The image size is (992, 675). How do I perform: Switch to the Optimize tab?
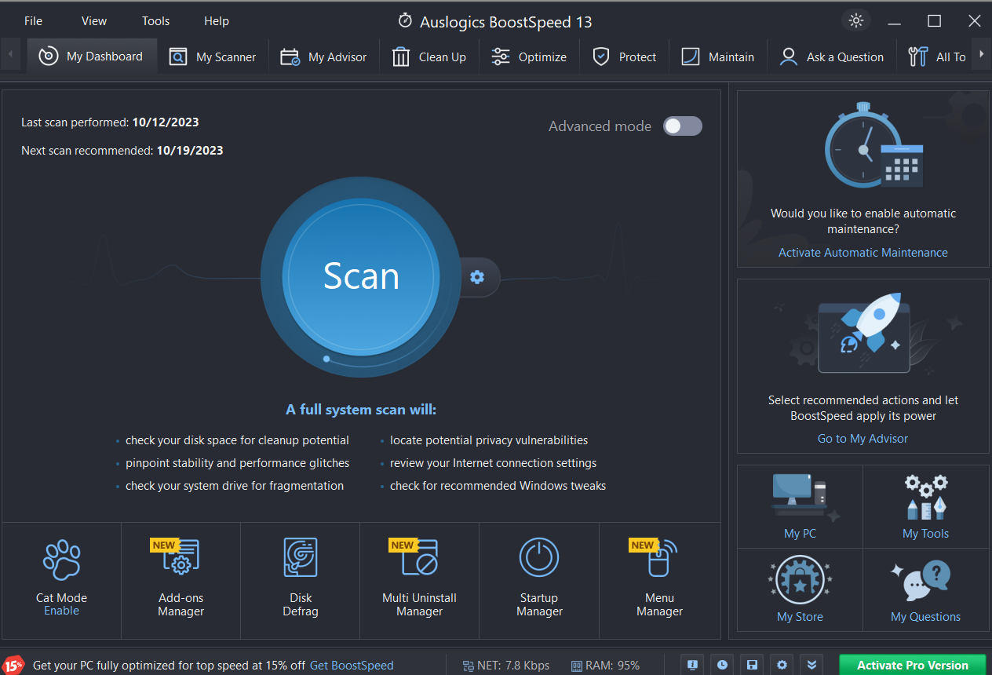pyautogui.click(x=529, y=57)
